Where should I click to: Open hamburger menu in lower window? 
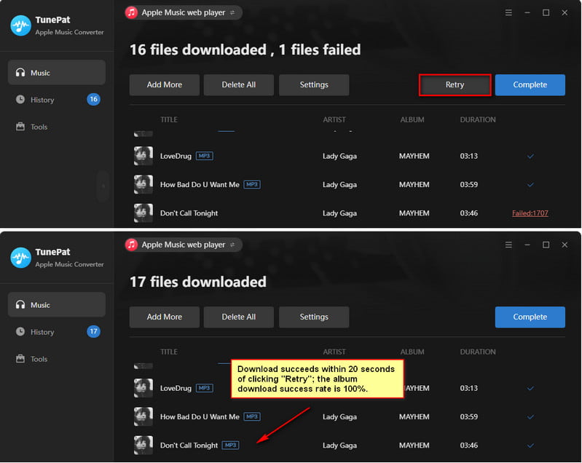(508, 245)
